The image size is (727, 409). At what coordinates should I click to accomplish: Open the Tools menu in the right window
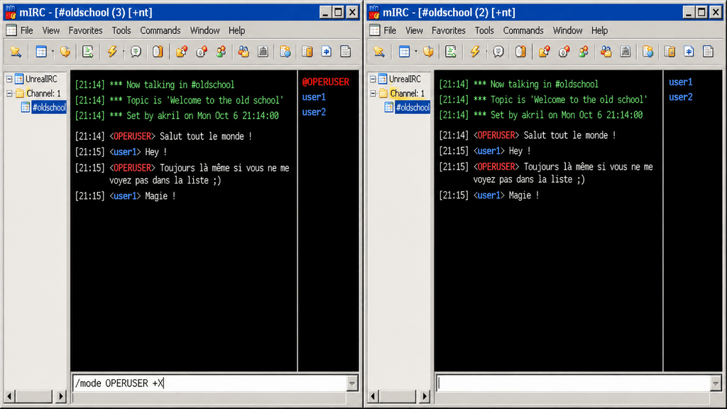pyautogui.click(x=484, y=30)
